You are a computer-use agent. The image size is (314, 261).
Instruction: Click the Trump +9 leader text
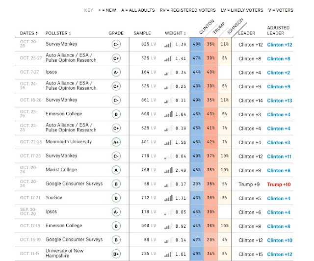coord(249,184)
